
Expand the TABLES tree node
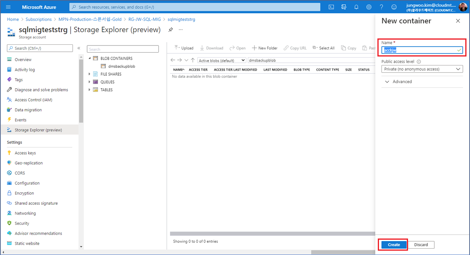tap(89, 89)
